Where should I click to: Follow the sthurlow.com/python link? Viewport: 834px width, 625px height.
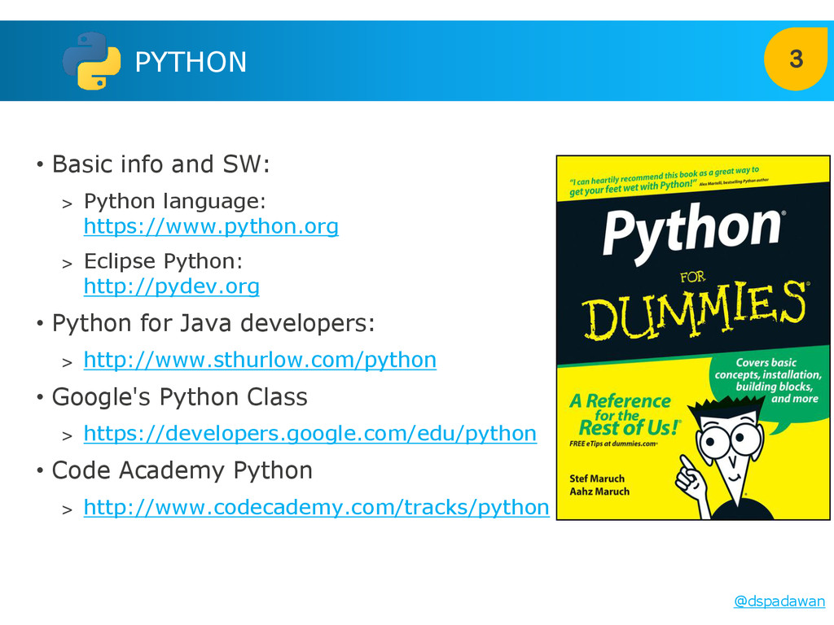(260, 360)
